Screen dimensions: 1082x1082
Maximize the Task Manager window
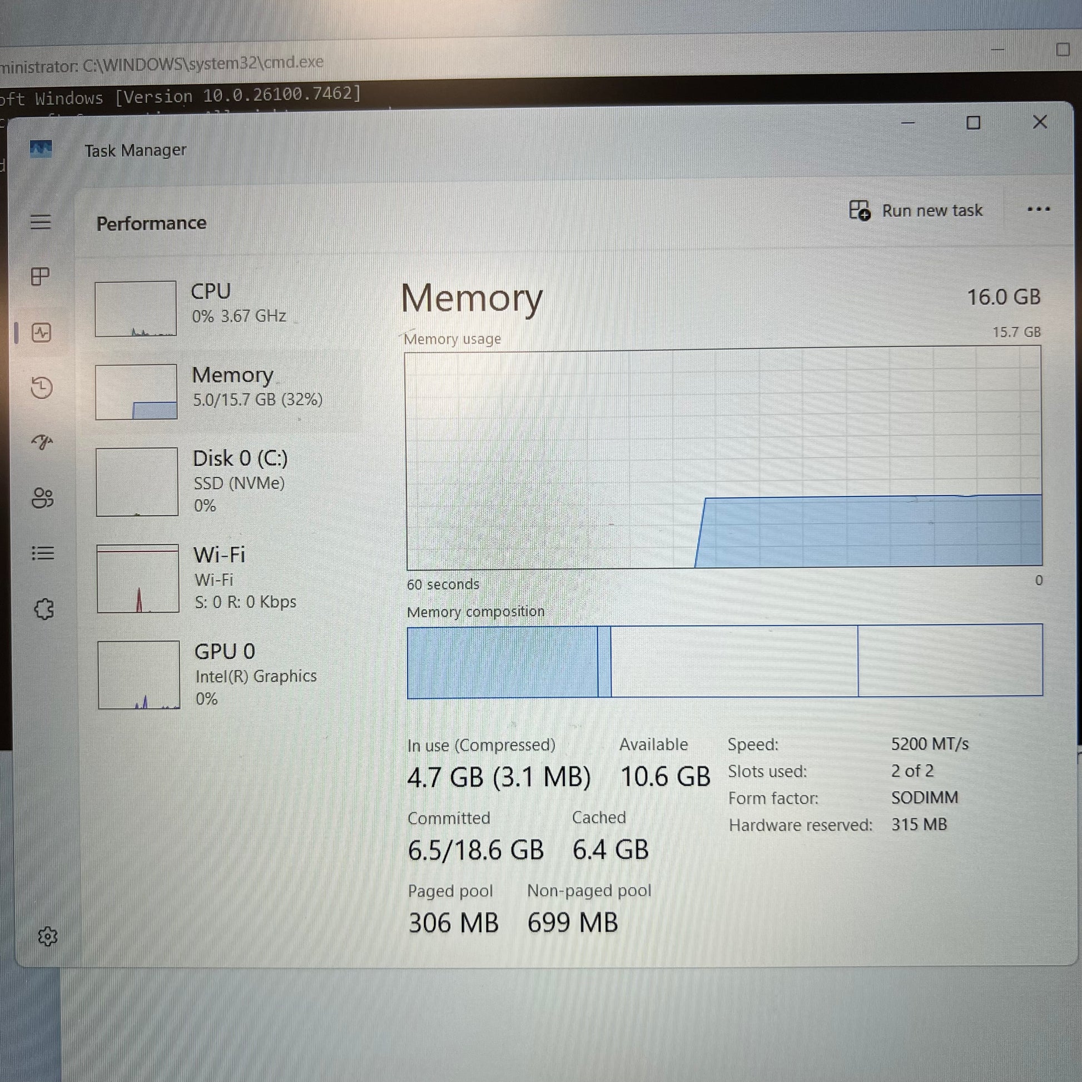click(x=974, y=123)
